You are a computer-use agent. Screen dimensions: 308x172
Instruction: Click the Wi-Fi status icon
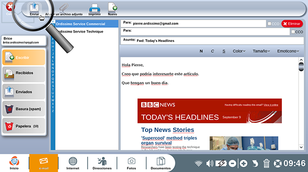199,164
